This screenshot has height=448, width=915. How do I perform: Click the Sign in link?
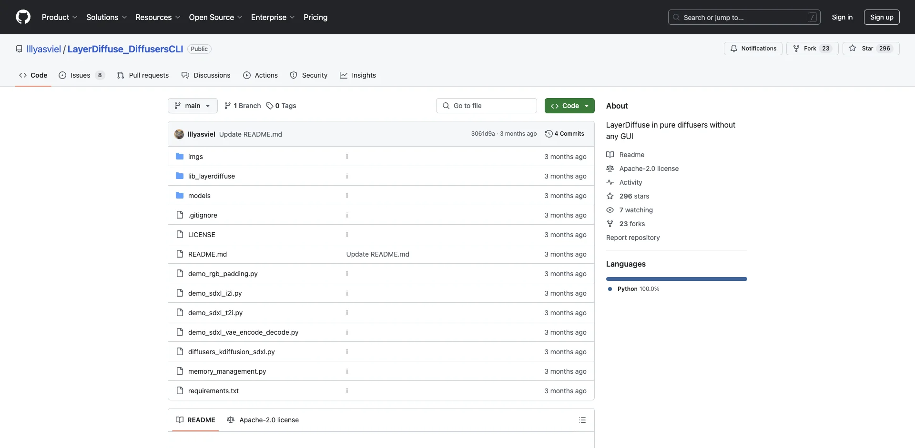(842, 17)
